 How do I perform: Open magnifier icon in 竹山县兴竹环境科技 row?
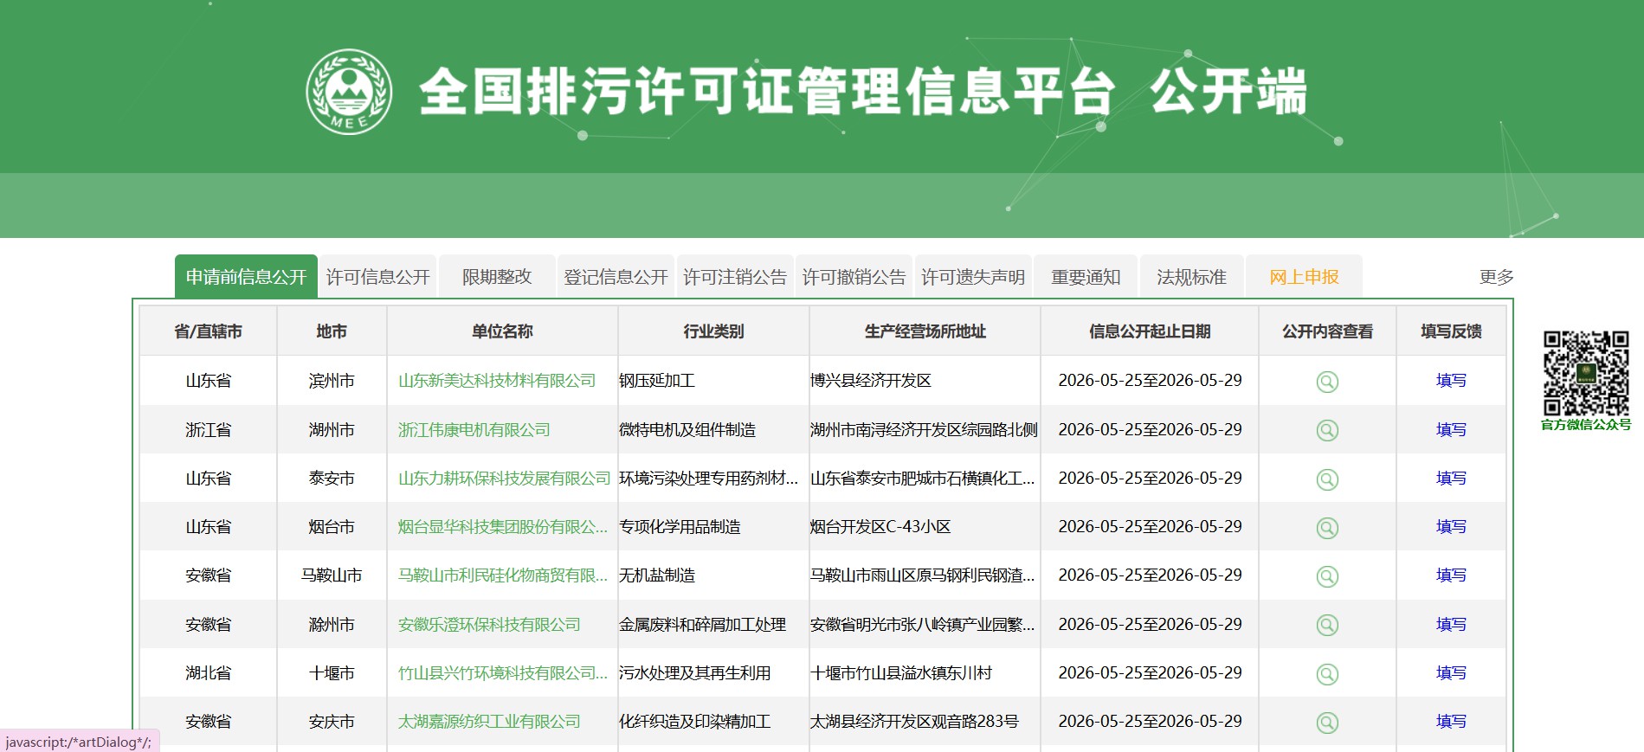1327,674
